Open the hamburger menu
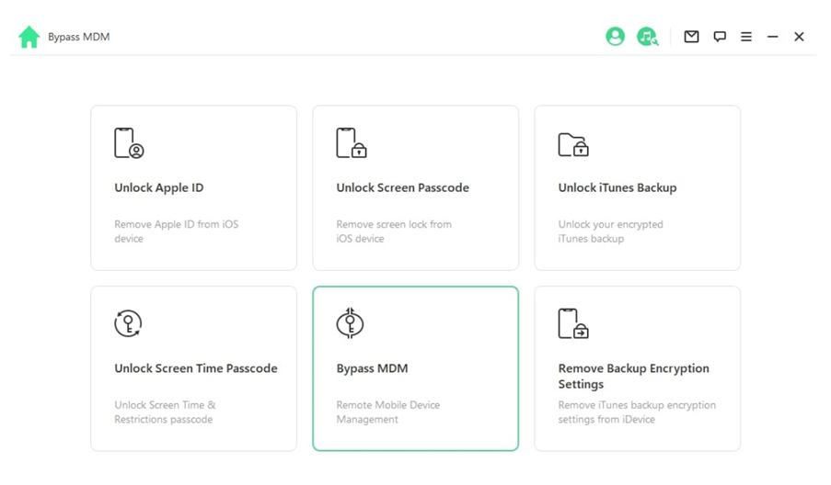Image resolution: width=831 pixels, height=485 pixels. coord(746,37)
